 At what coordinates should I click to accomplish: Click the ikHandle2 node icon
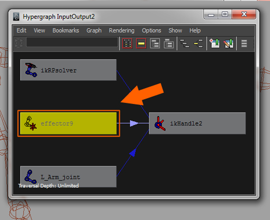click(x=160, y=124)
